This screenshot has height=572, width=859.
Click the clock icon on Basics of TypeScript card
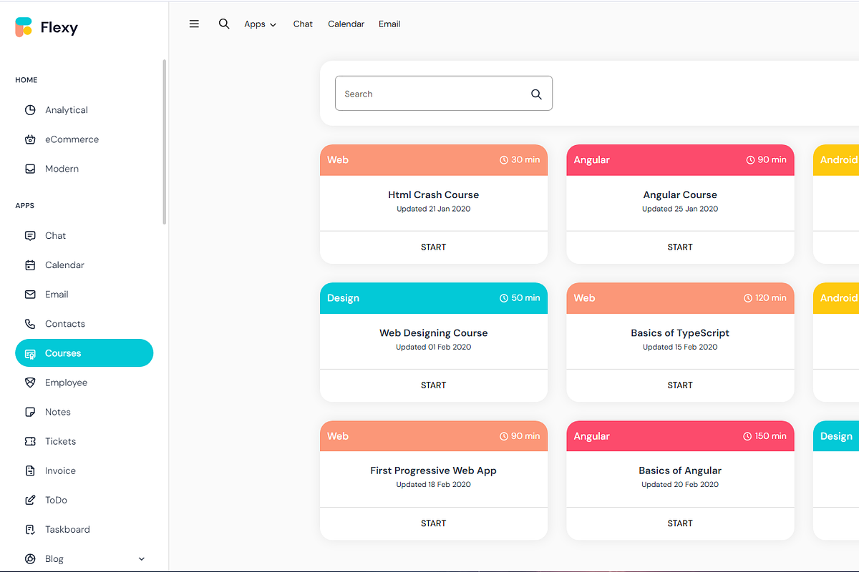[748, 298]
